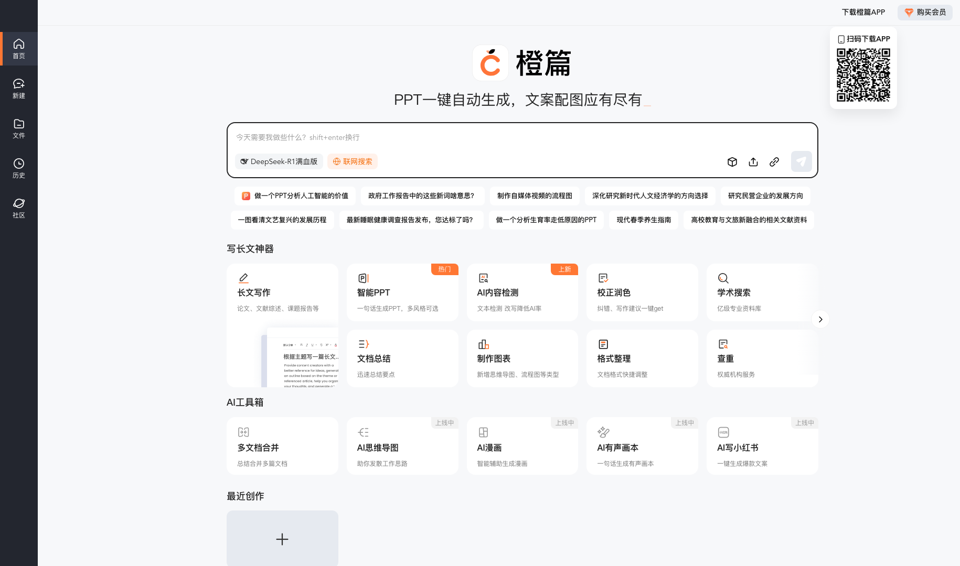Click the 扫码下载APP QR code
This screenshot has width=960, height=566.
pos(863,75)
